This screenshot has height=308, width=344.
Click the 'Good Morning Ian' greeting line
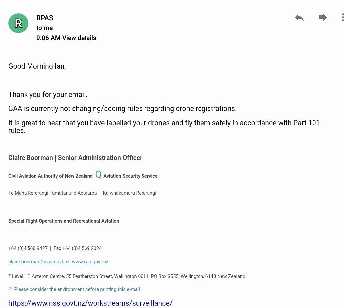coord(37,66)
